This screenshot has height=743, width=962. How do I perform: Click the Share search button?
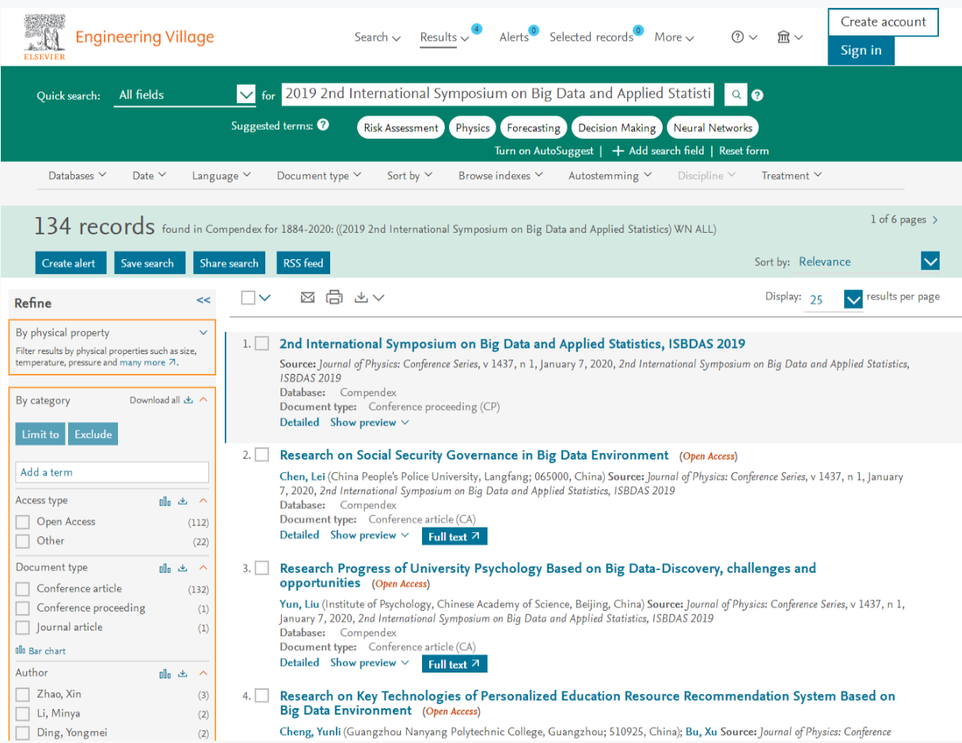click(229, 263)
